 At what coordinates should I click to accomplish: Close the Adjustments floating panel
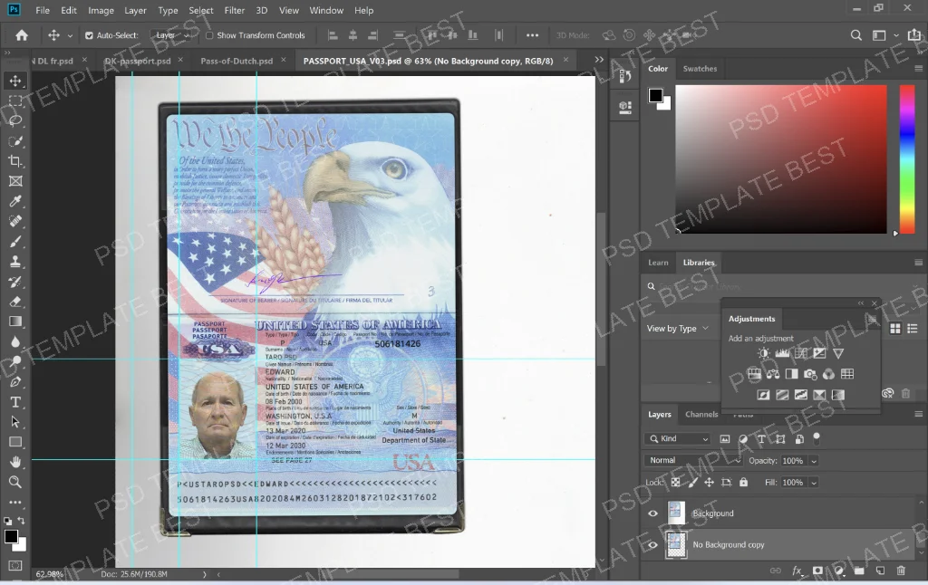[x=875, y=303]
